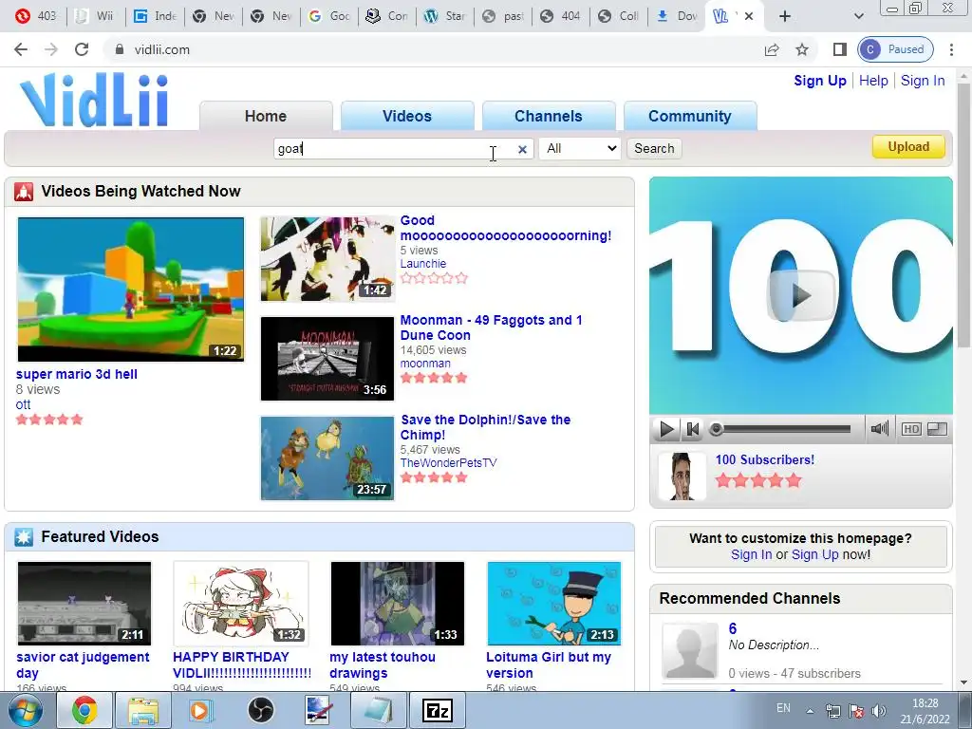Open the Moonman video thumbnail
972x729 pixels.
pos(327,358)
